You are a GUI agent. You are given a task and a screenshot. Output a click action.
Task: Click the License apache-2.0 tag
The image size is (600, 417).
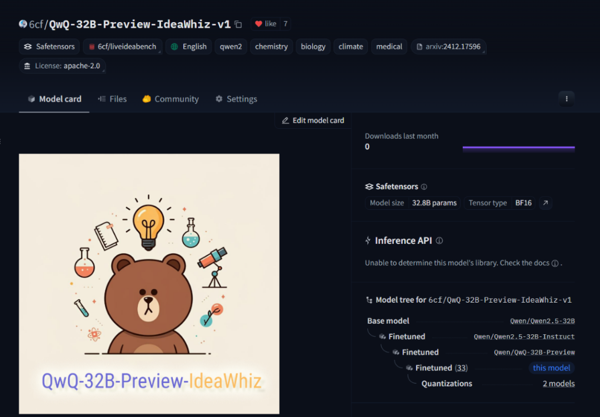tap(62, 66)
